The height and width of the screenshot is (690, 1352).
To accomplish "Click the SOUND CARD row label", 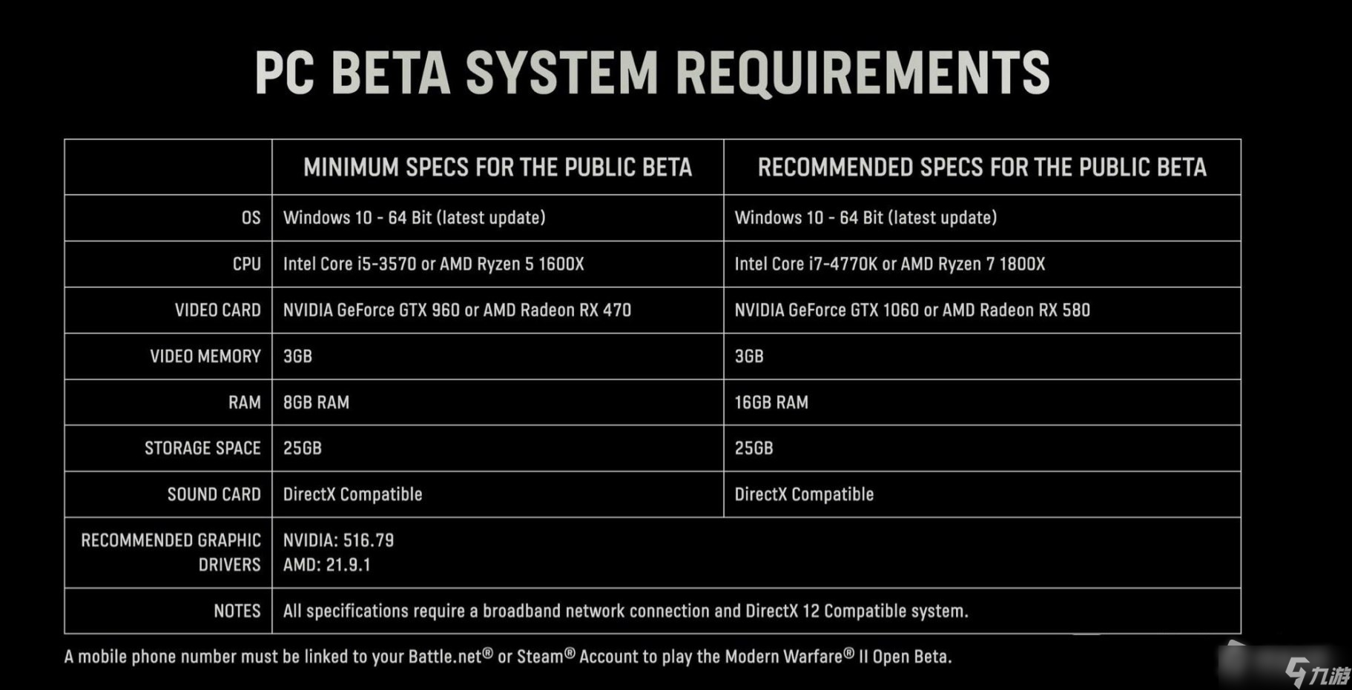I will [214, 494].
